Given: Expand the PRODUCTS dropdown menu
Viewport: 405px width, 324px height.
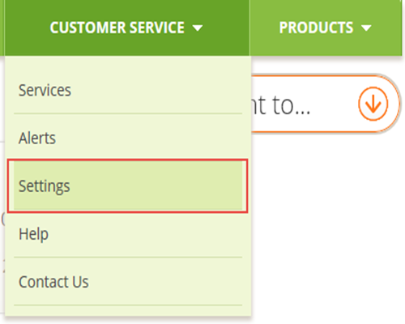Looking at the screenshot, I should click(326, 28).
